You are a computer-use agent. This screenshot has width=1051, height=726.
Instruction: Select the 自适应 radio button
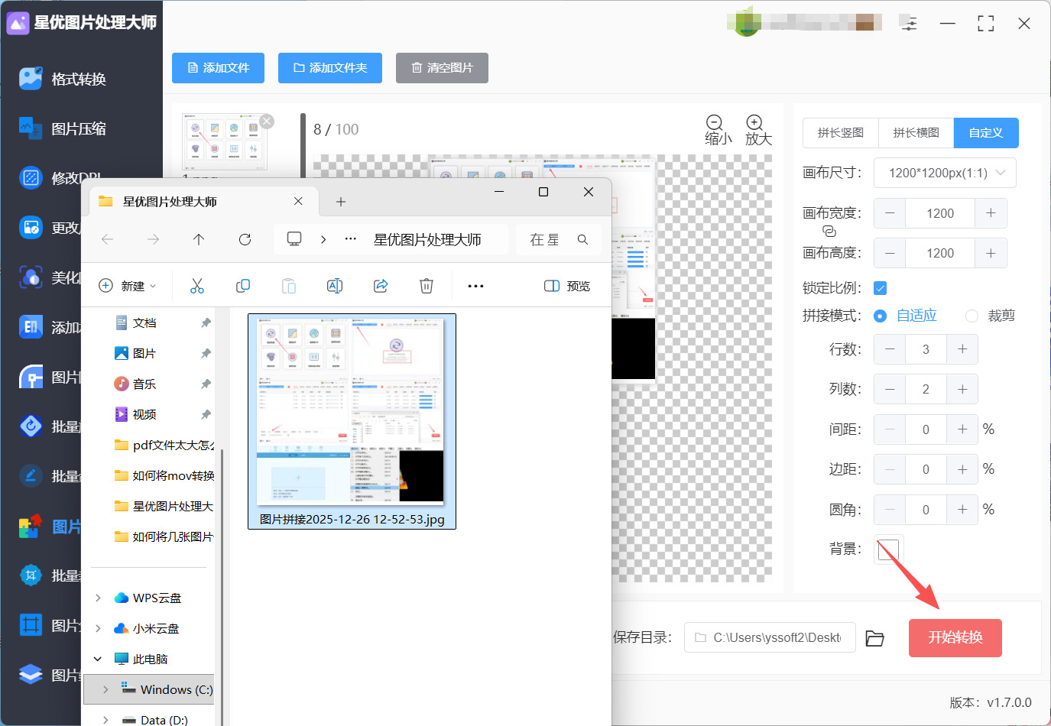click(x=881, y=316)
